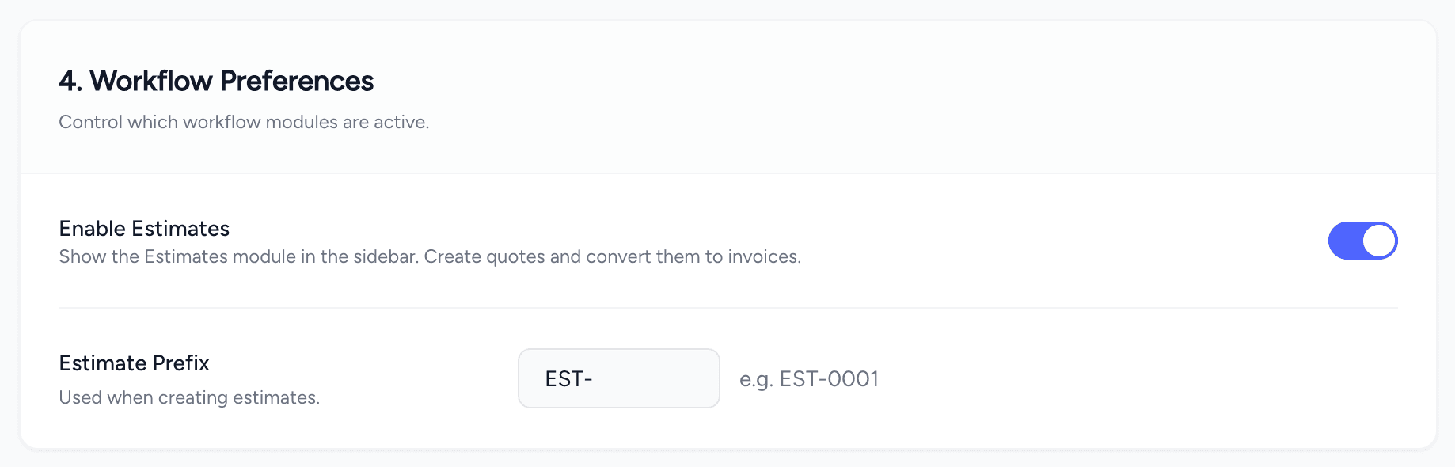Click the Used when creating estimates helper text

click(x=189, y=397)
